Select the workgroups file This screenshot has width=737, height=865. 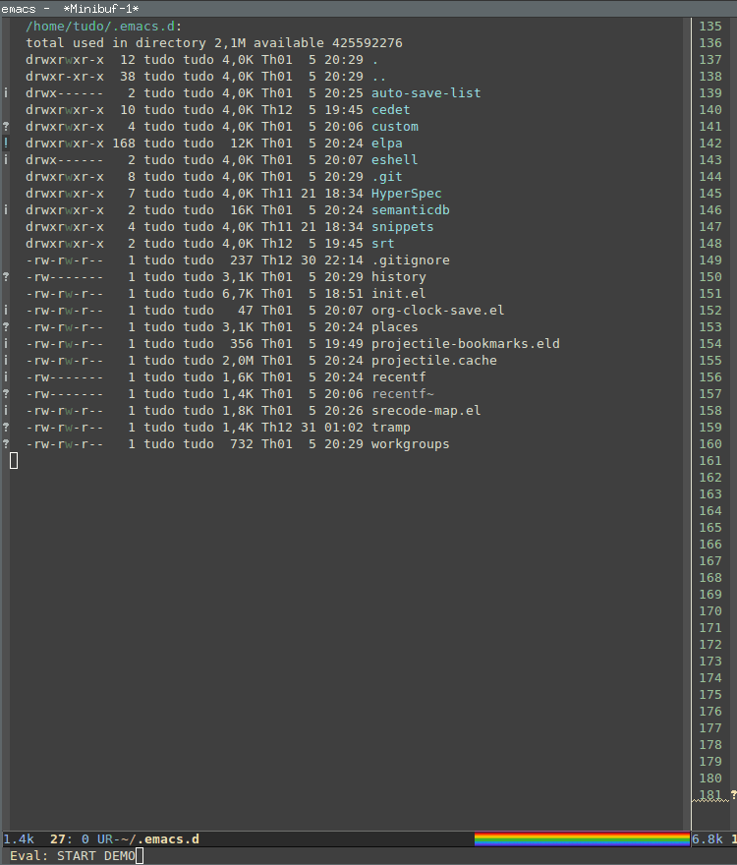point(411,444)
